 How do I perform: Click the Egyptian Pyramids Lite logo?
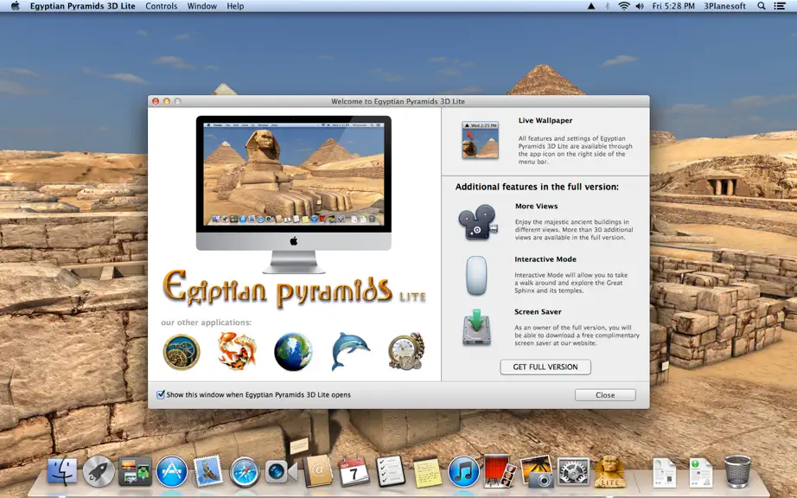(294, 289)
